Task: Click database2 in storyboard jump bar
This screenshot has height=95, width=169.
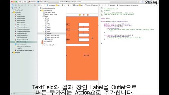Action: [x=51, y=5]
